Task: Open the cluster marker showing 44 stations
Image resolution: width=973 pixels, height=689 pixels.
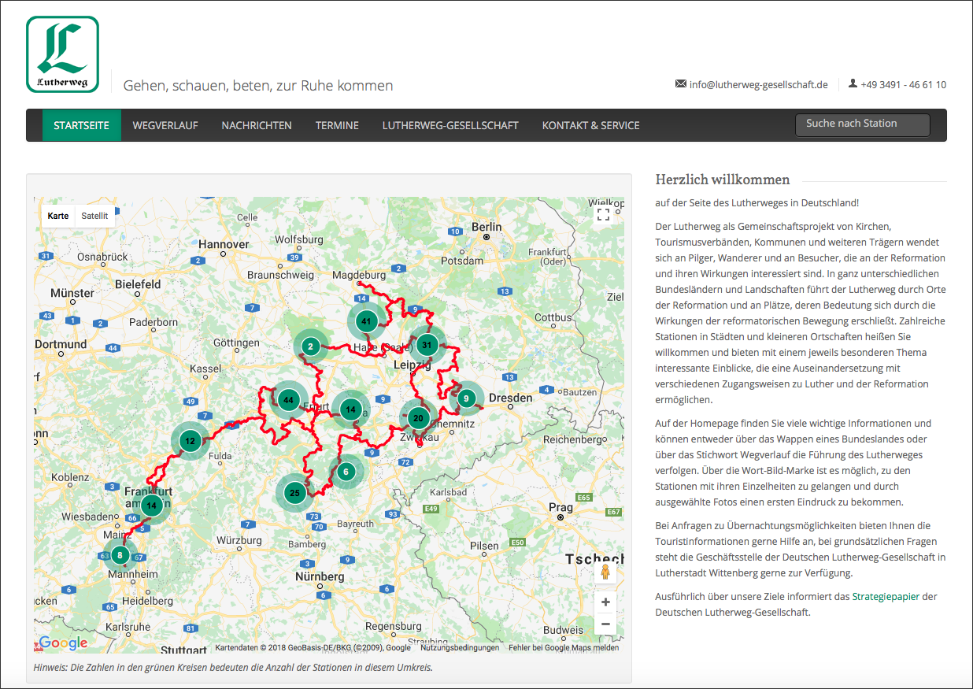Action: coord(289,400)
